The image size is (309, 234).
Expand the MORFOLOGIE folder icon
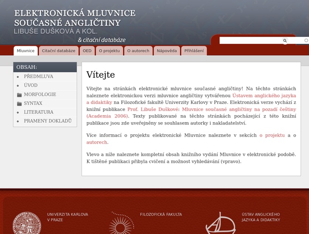19,95
